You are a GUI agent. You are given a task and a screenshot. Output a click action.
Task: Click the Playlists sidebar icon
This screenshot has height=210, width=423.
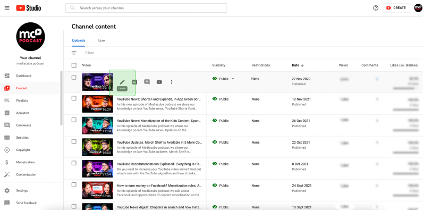click(7, 100)
